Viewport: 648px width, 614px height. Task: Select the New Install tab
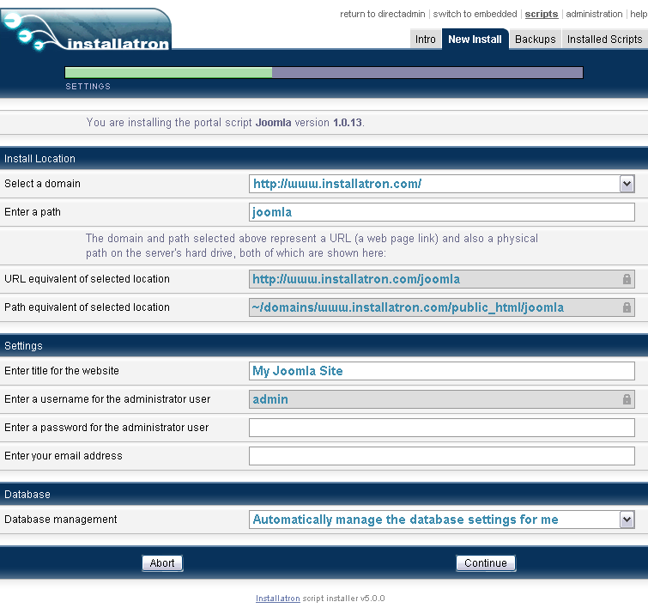[x=475, y=40]
